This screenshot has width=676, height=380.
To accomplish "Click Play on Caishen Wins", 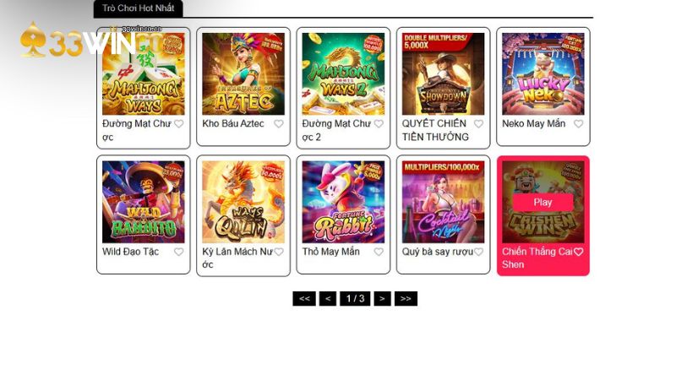I will (x=542, y=203).
